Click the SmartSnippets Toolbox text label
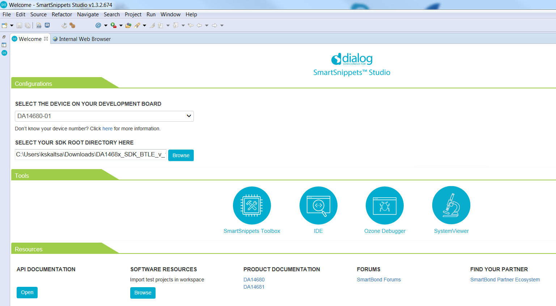Screen dimensions: 556x306 coord(252,231)
